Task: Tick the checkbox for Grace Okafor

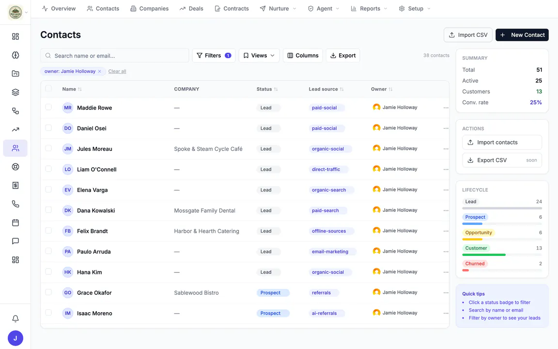Action: pos(48,292)
